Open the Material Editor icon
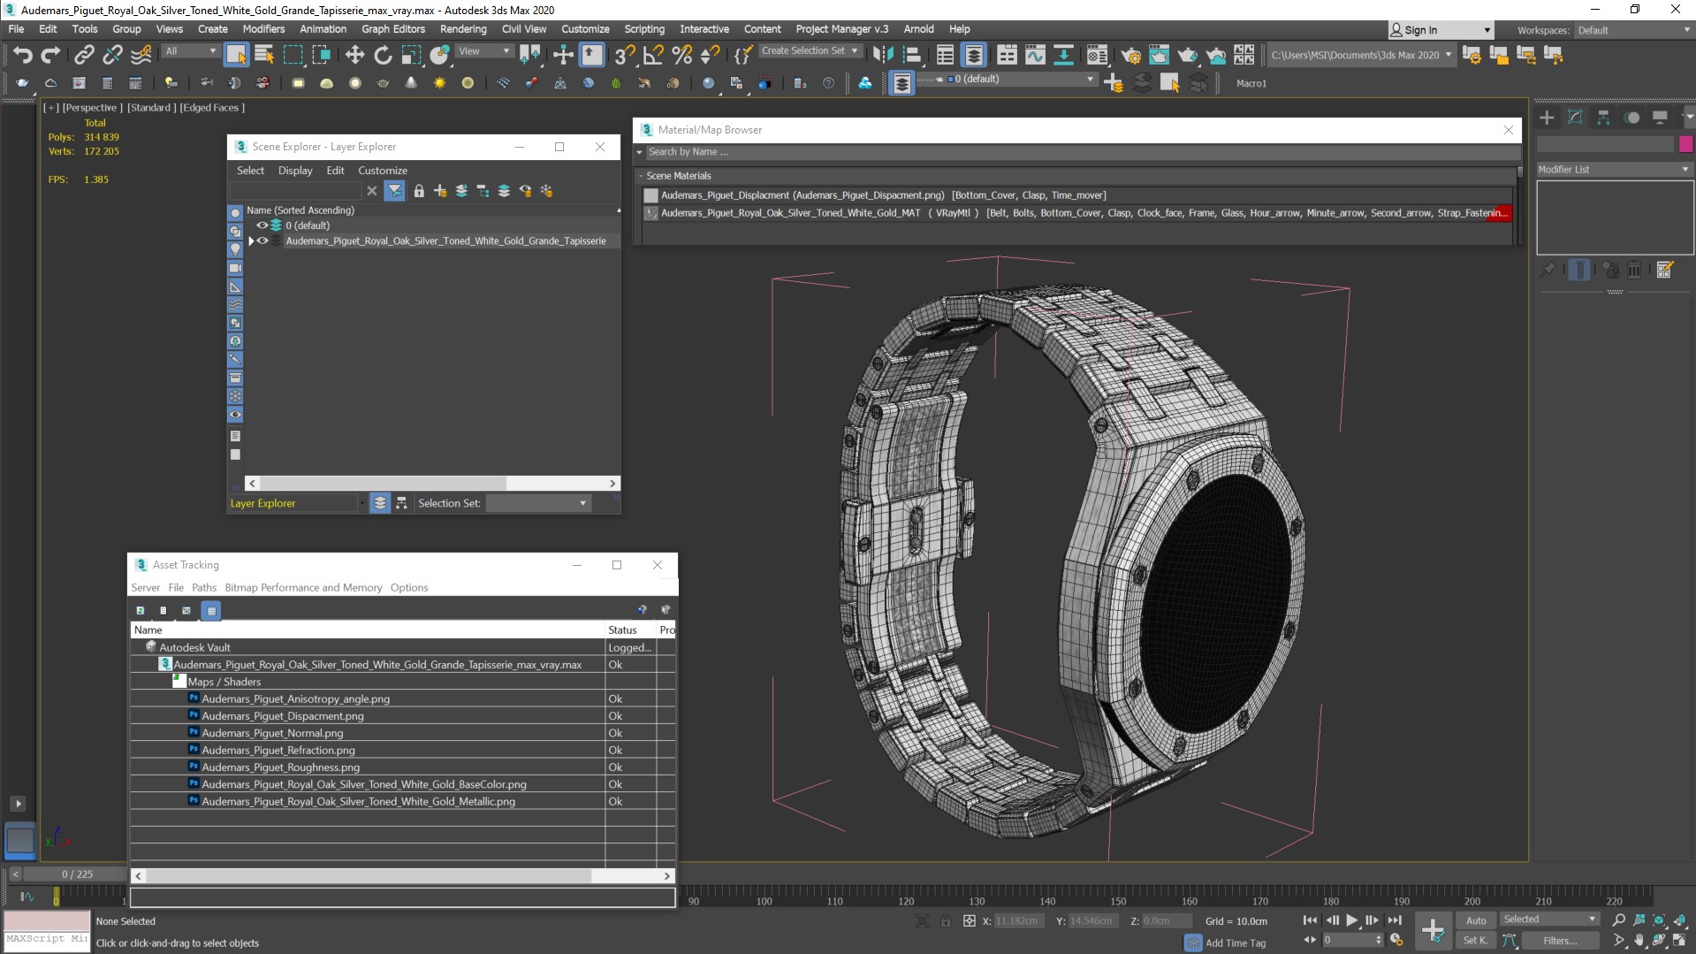 tap(1097, 55)
